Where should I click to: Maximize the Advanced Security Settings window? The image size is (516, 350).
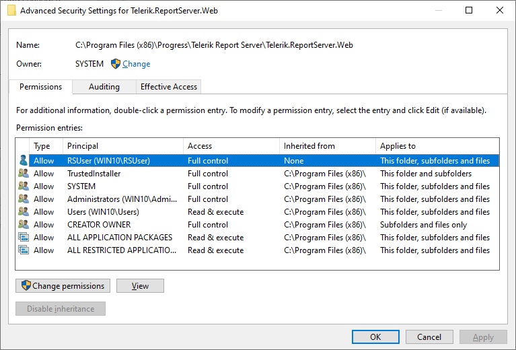469,10
